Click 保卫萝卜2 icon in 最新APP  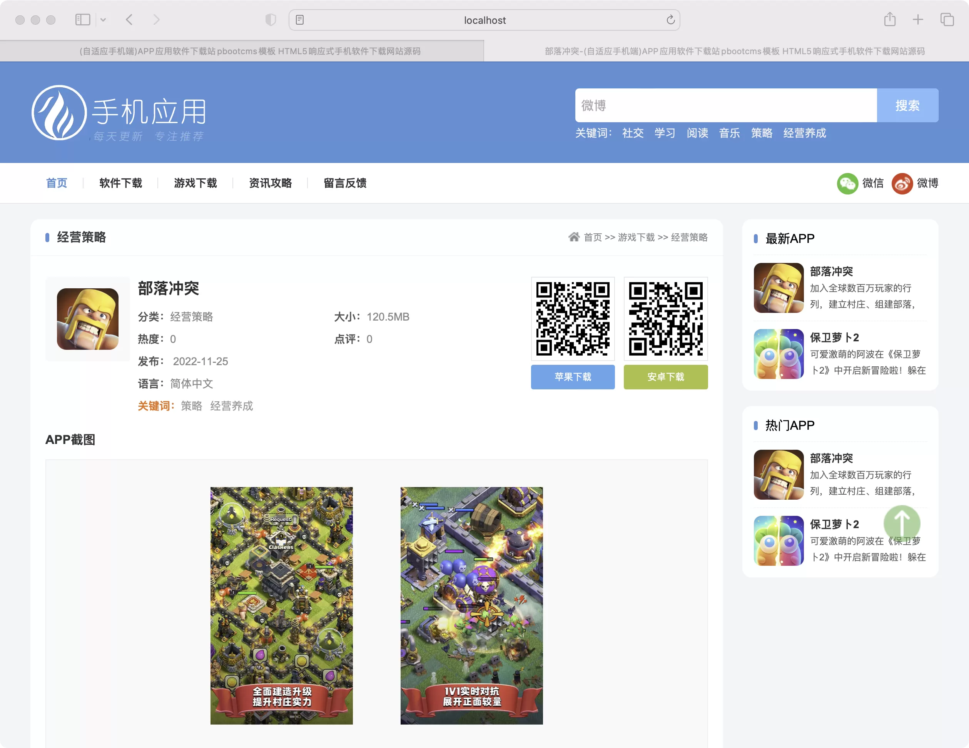(779, 354)
